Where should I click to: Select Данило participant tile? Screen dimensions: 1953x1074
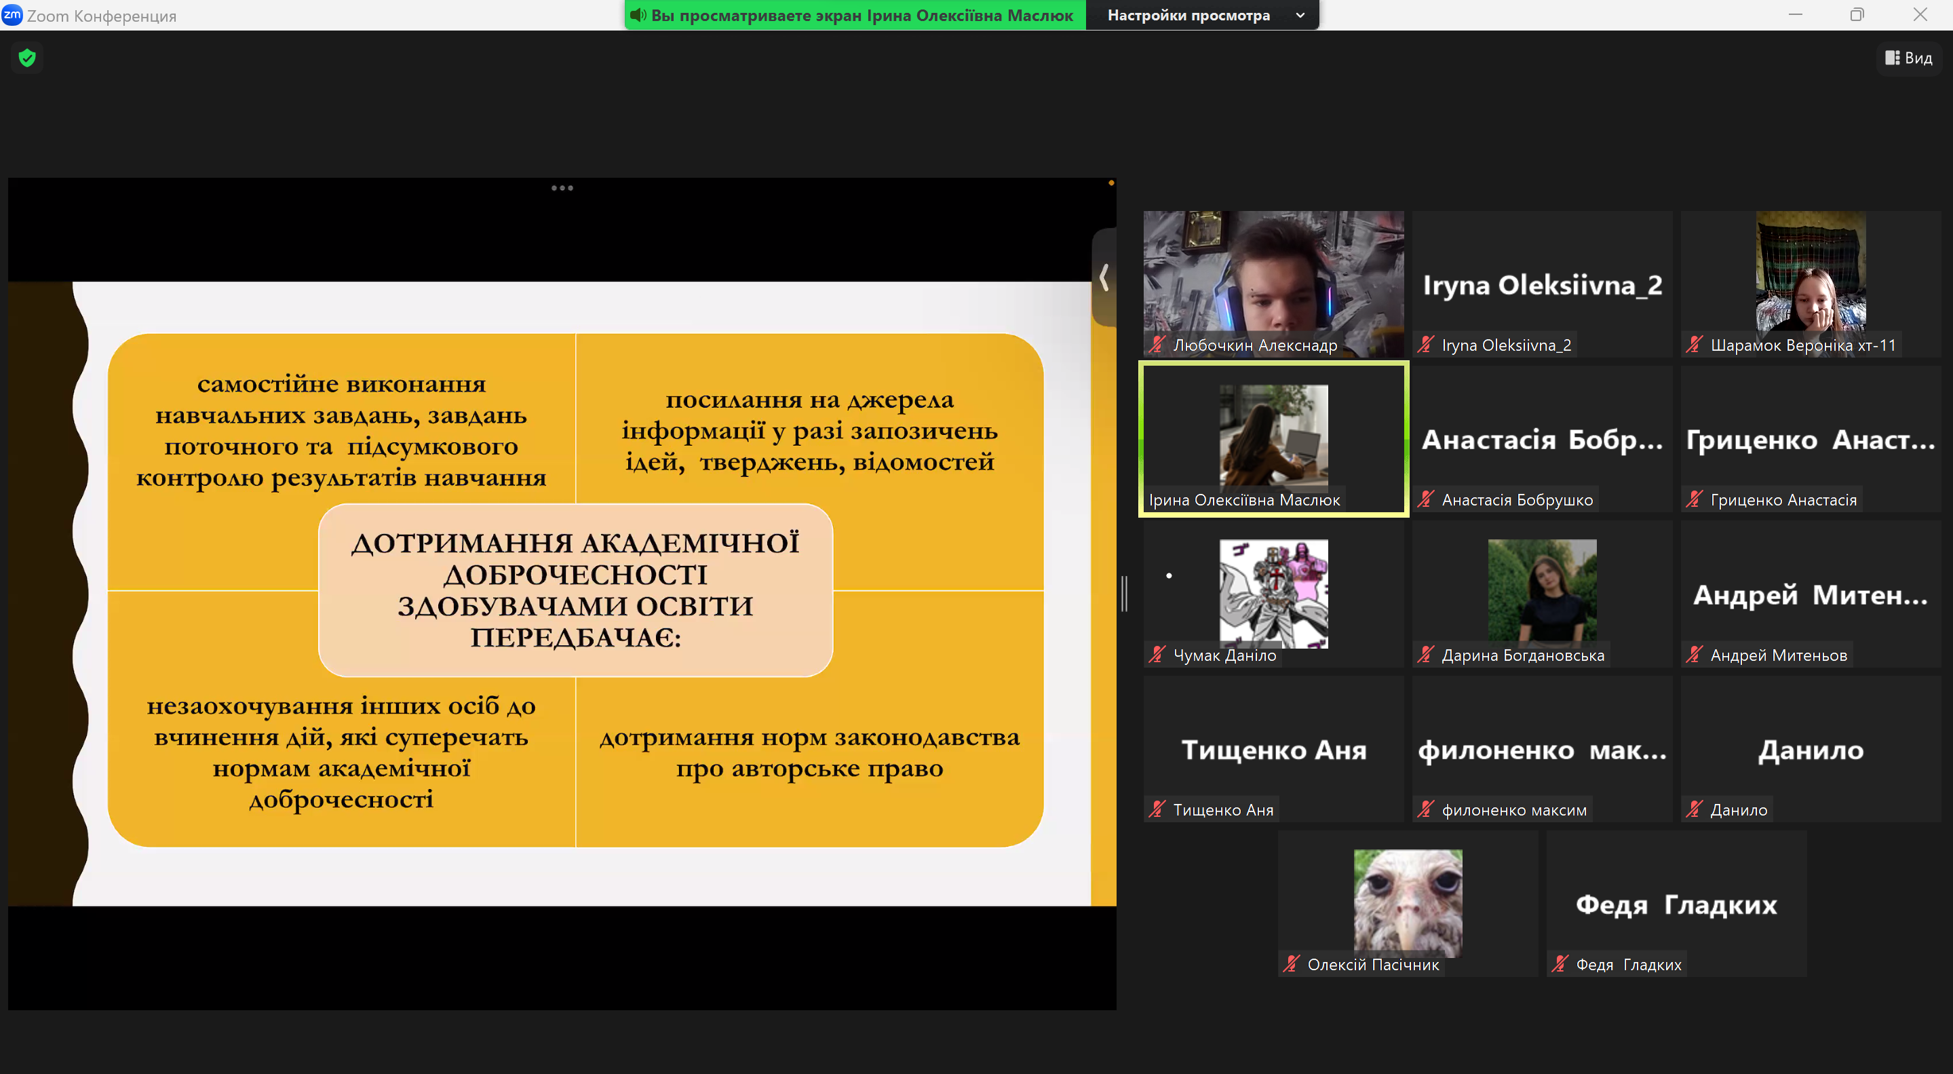click(1811, 750)
